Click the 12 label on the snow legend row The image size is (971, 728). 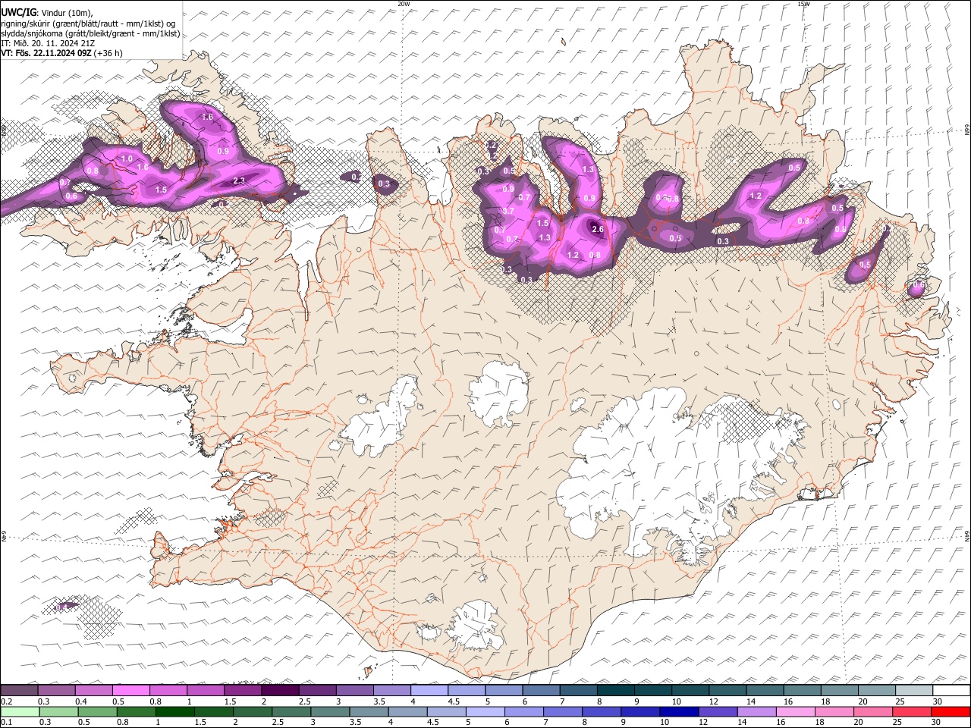pos(714,701)
